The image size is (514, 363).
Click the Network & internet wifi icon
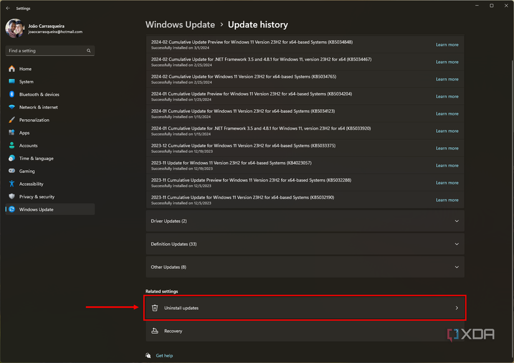point(12,107)
